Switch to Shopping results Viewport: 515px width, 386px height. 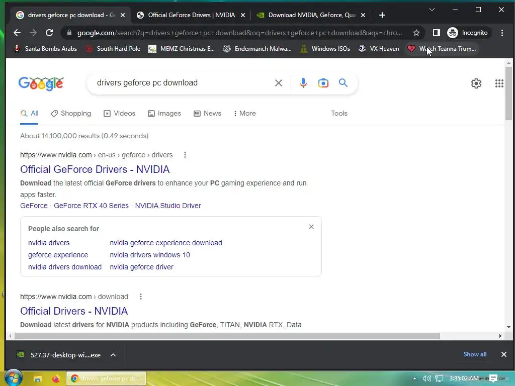pyautogui.click(x=71, y=114)
